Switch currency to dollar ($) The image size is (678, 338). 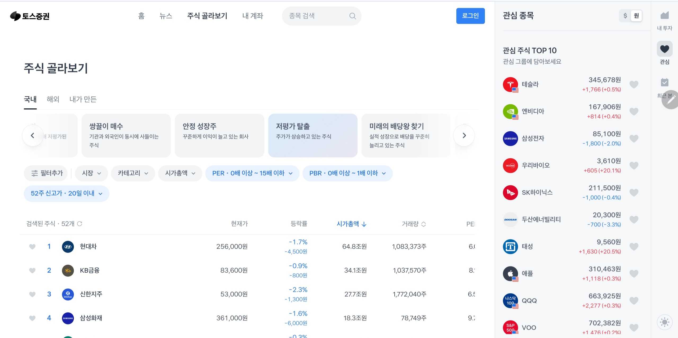coord(625,16)
